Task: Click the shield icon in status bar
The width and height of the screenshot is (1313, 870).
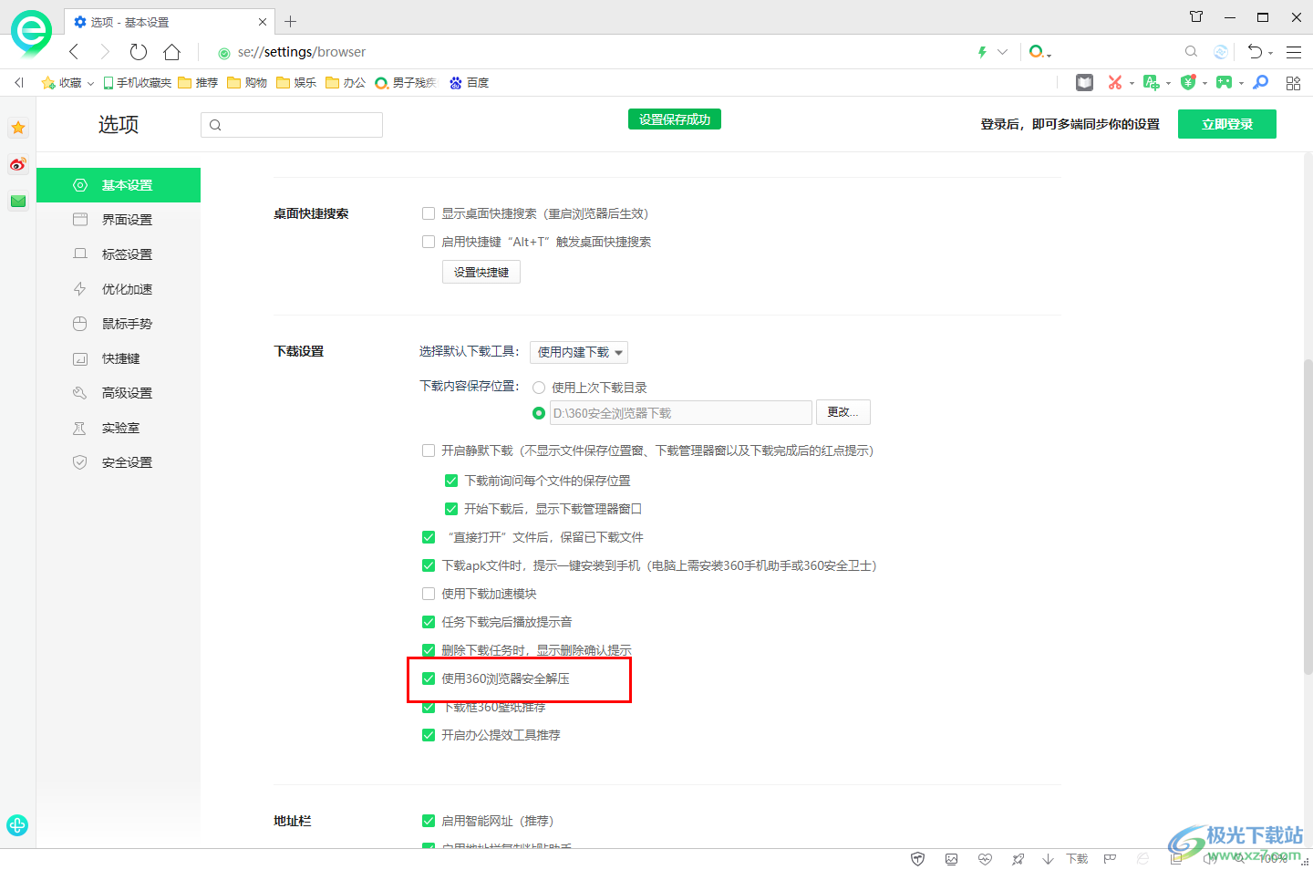Action: (x=918, y=859)
